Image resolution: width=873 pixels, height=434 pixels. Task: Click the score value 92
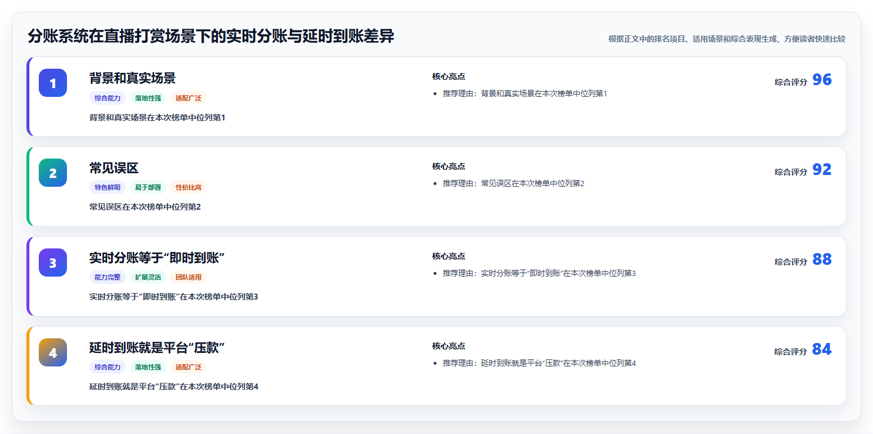(822, 170)
